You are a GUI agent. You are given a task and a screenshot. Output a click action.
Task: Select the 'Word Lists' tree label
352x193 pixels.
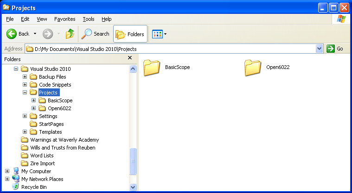(x=42, y=156)
